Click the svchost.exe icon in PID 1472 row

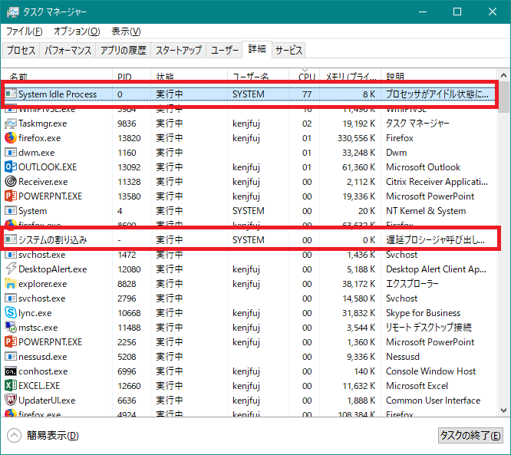[11, 255]
